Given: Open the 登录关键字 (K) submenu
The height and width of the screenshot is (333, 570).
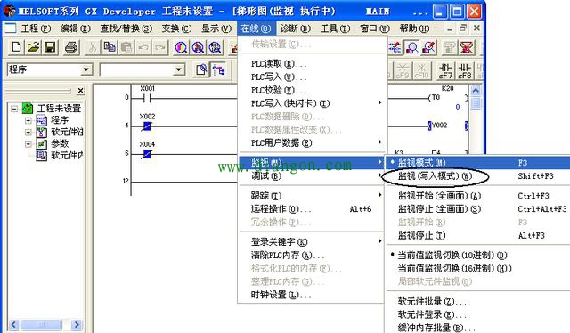Looking at the screenshot, I should pos(312,242).
